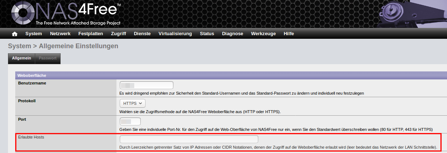Click the Weboberfläche section header
Viewport: 447px width, 153px height.
click(231, 76)
